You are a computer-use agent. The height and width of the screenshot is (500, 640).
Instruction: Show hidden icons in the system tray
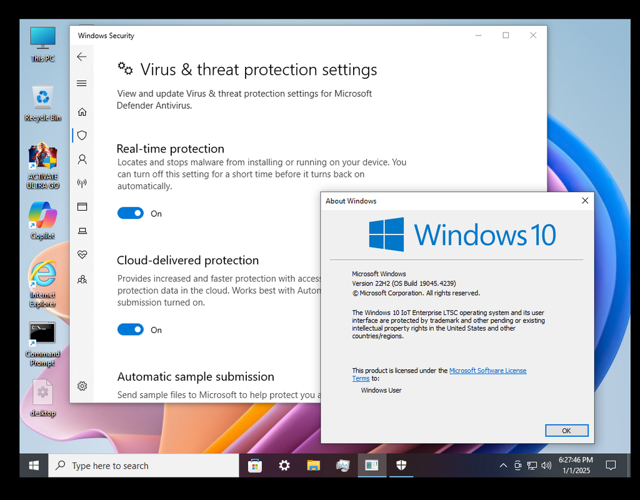[x=503, y=465]
